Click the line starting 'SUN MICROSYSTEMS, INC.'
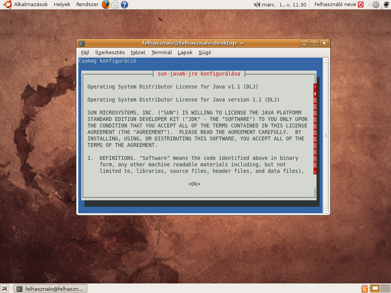The height and width of the screenshot is (293, 391). click(x=194, y=113)
